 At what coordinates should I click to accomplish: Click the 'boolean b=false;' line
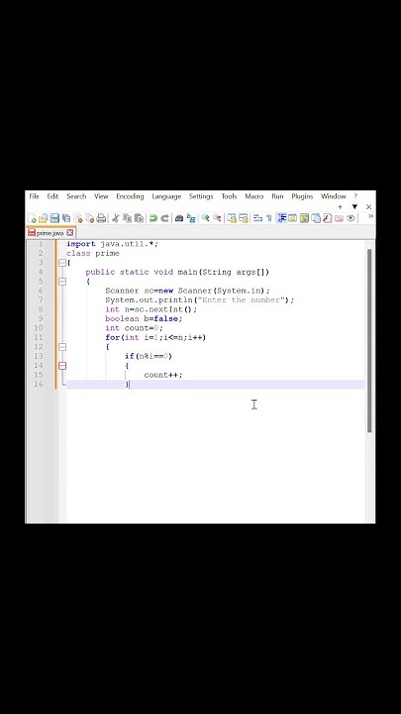pyautogui.click(x=144, y=318)
